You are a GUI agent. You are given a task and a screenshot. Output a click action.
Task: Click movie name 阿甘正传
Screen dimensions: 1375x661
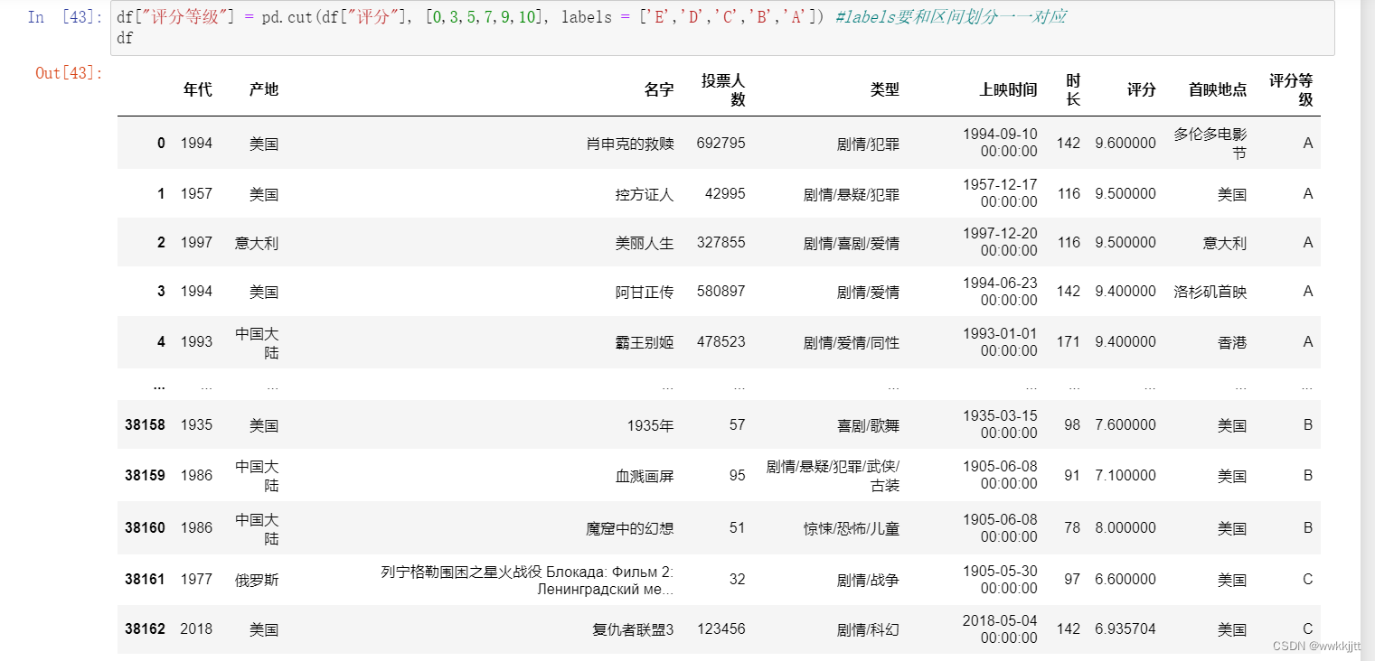(x=645, y=292)
